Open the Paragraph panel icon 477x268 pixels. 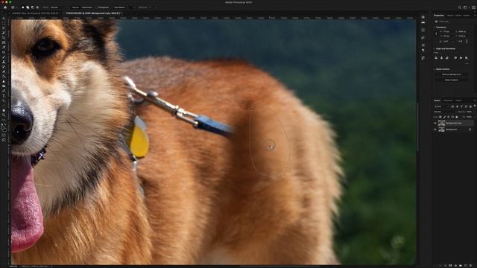[423, 51]
